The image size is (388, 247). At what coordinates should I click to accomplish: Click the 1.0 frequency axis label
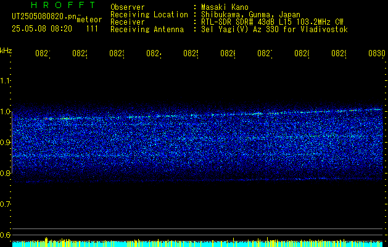click(x=5, y=112)
